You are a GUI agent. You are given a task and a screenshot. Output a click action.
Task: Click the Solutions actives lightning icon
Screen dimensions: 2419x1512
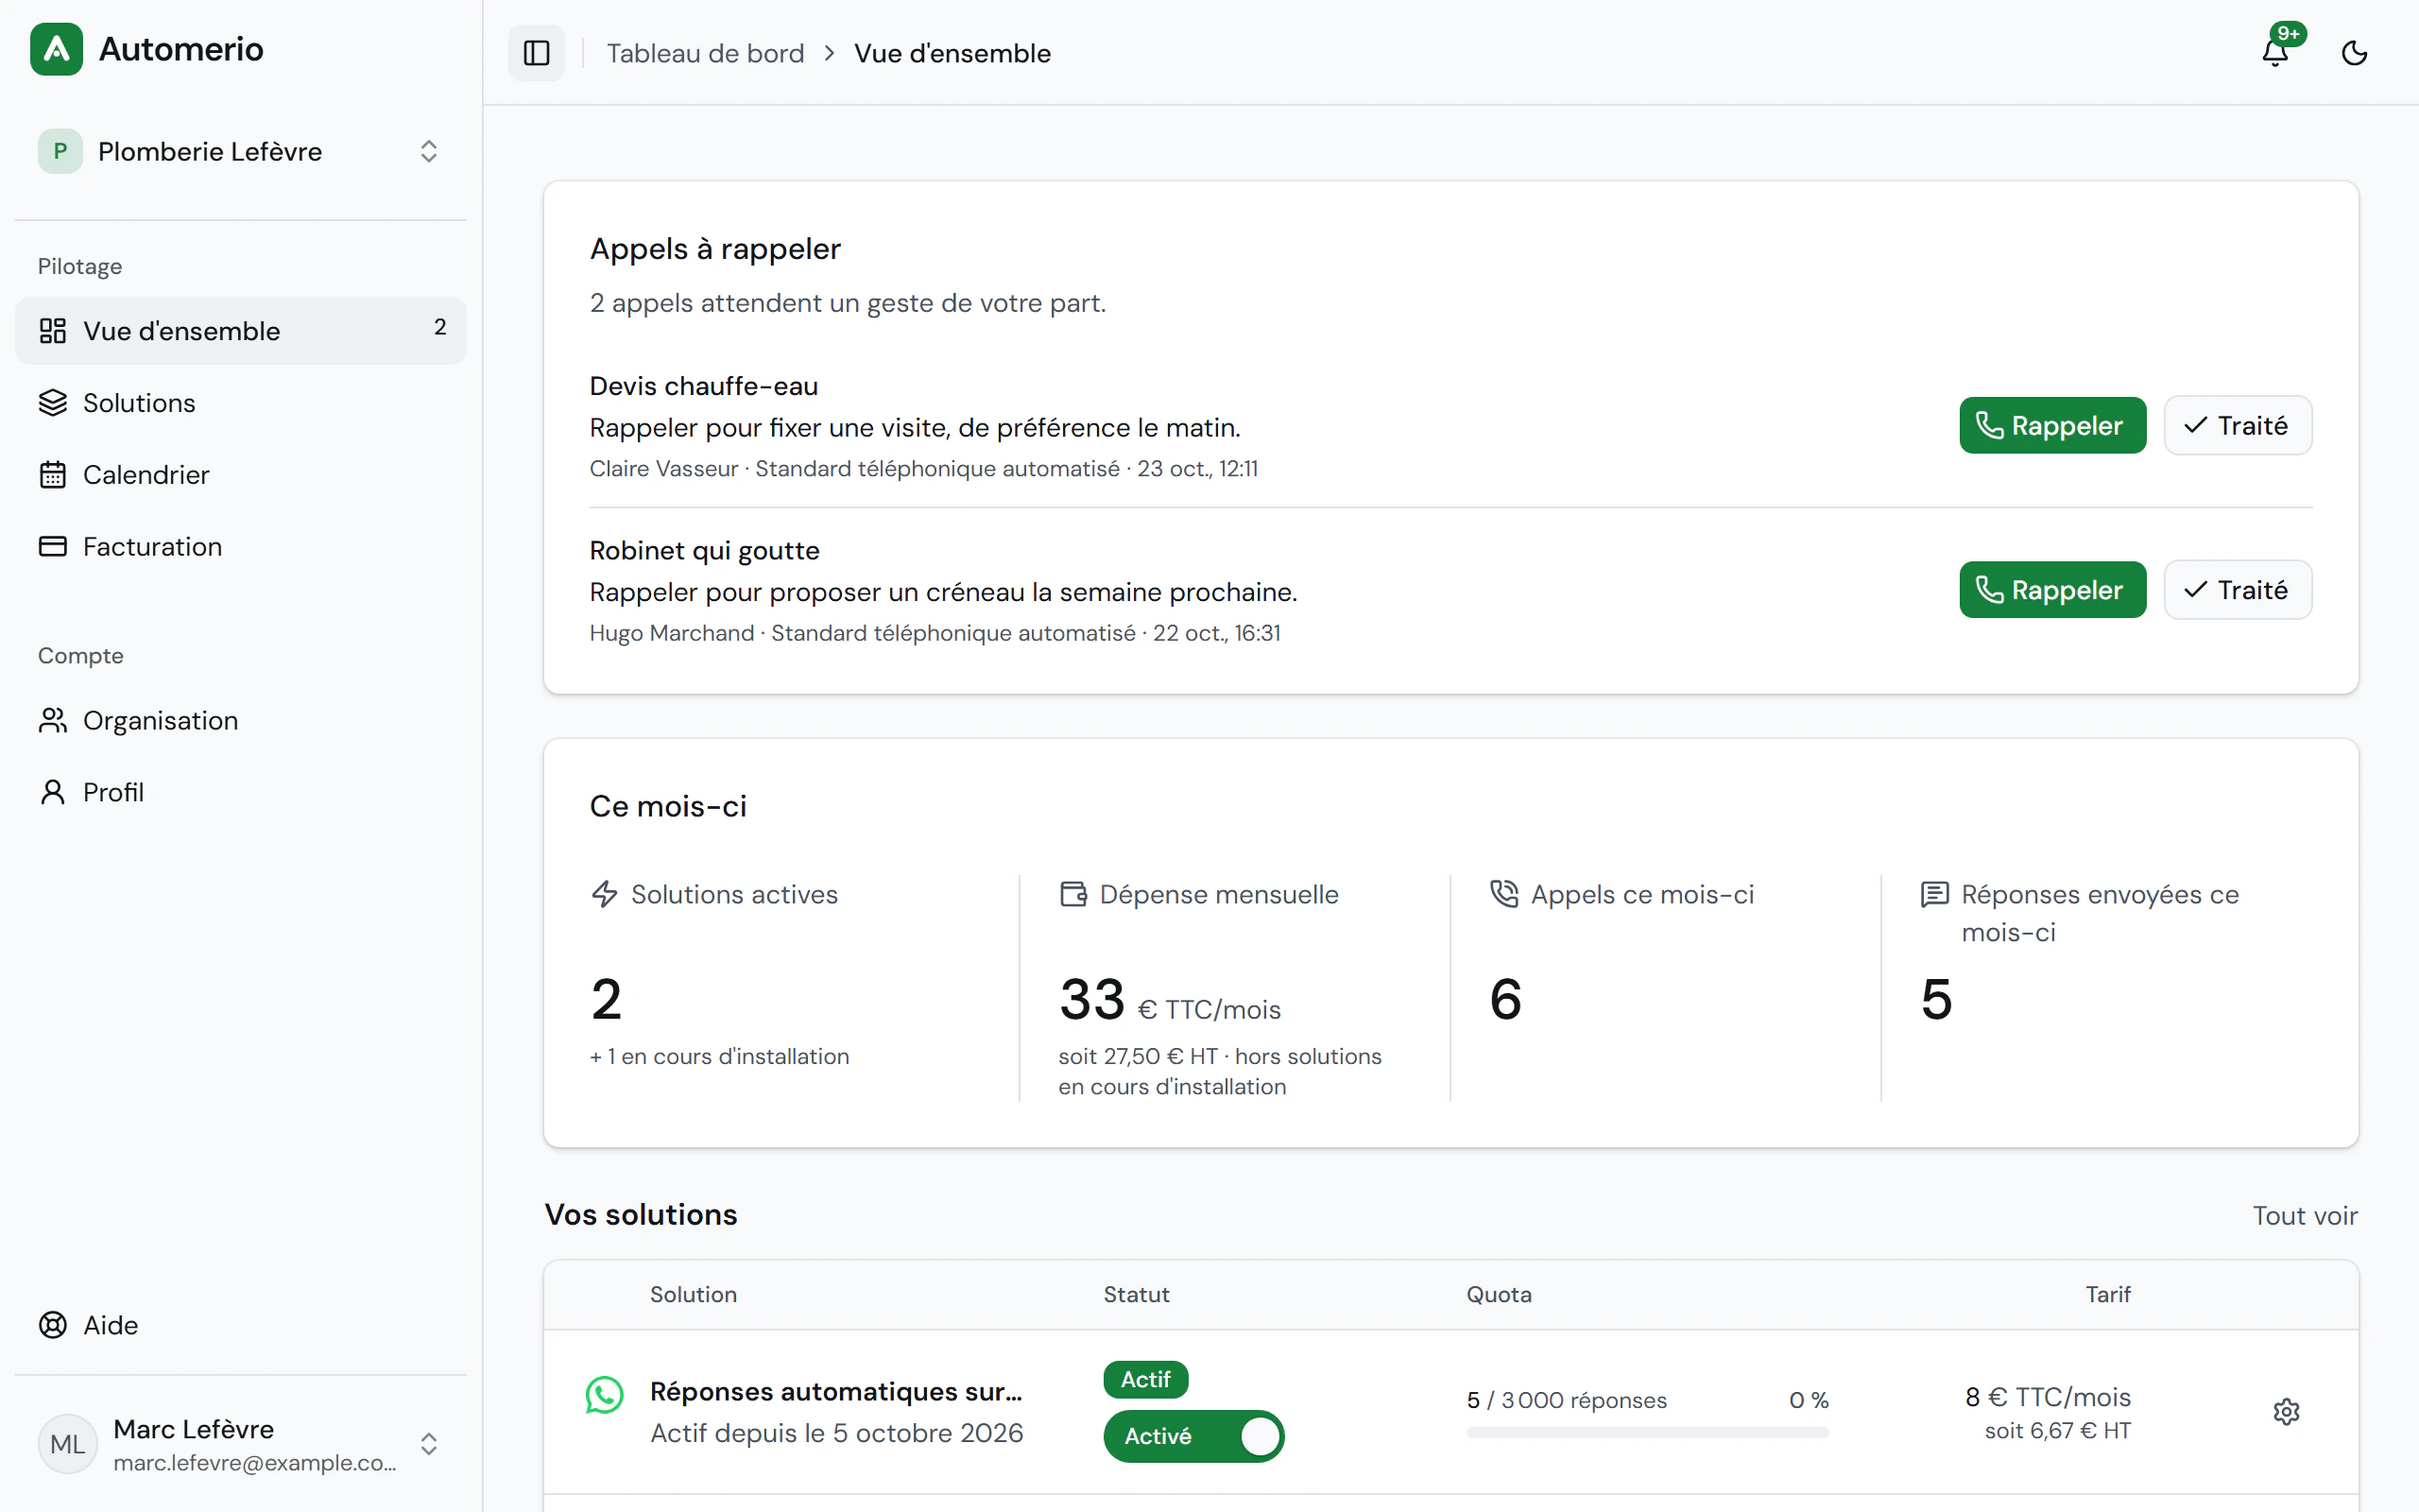(605, 894)
